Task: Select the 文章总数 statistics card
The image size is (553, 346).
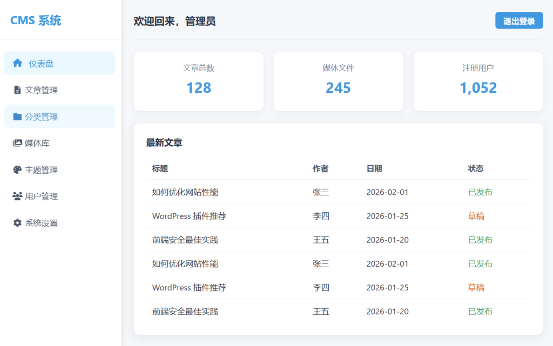Action: coord(198,81)
